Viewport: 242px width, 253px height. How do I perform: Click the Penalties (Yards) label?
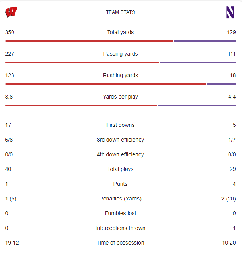pos(120,199)
